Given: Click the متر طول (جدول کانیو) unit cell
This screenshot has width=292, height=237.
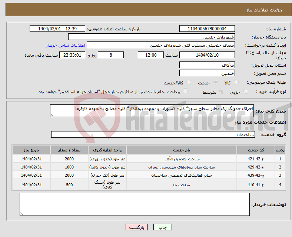Looking at the screenshot, I should [x=107, y=167].
